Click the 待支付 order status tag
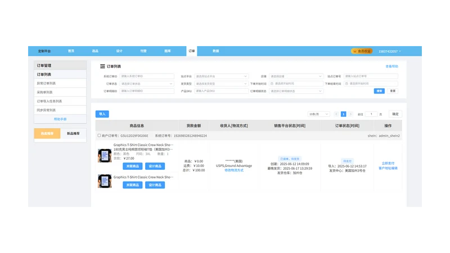This screenshot has height=253, width=450. [347, 161]
